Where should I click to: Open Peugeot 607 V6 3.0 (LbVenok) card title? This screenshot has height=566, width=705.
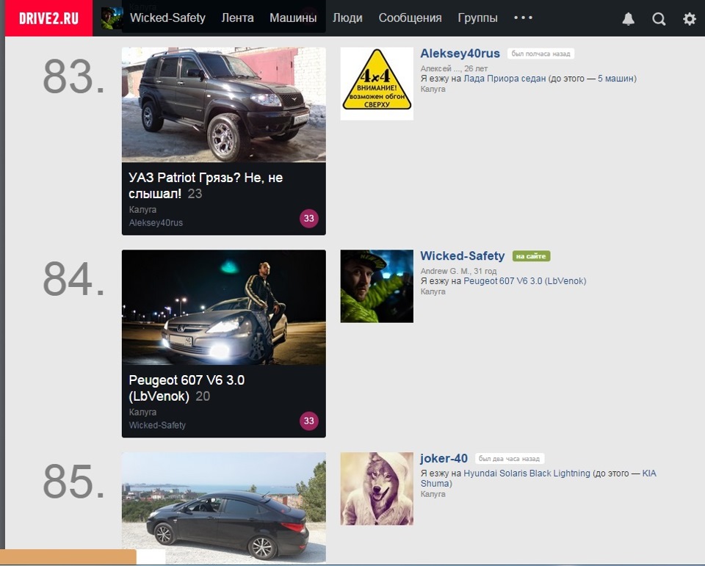(187, 388)
